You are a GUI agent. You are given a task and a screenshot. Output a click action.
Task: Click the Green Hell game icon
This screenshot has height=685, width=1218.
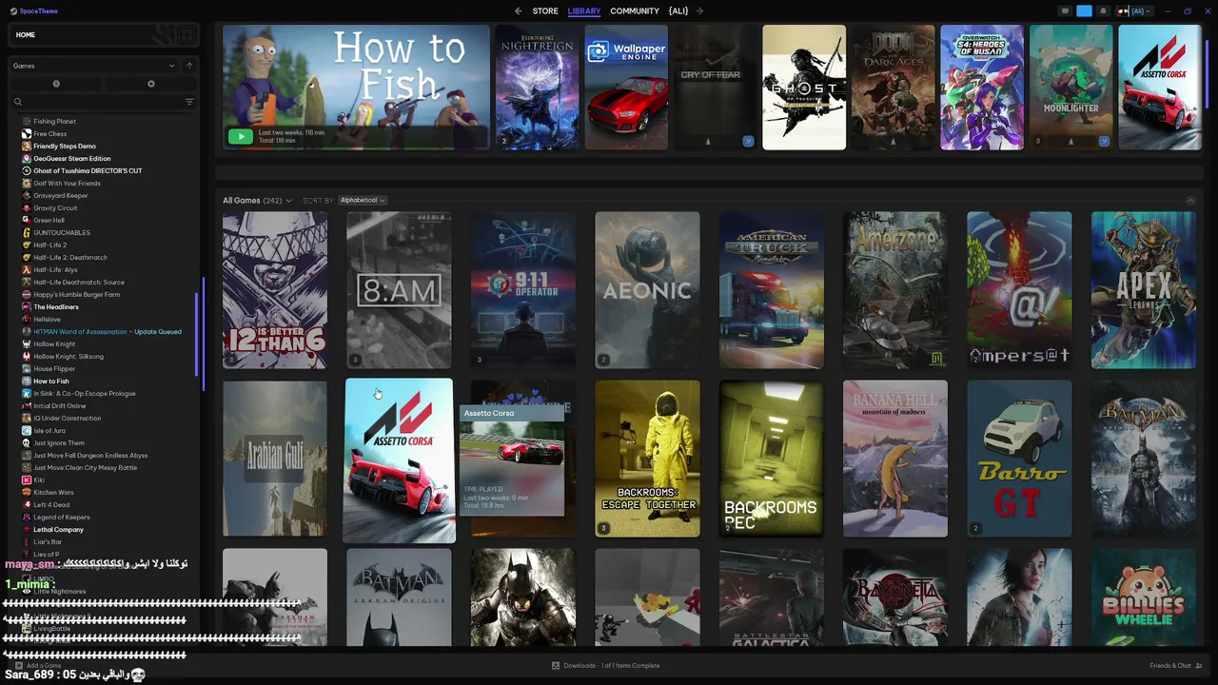coord(27,221)
